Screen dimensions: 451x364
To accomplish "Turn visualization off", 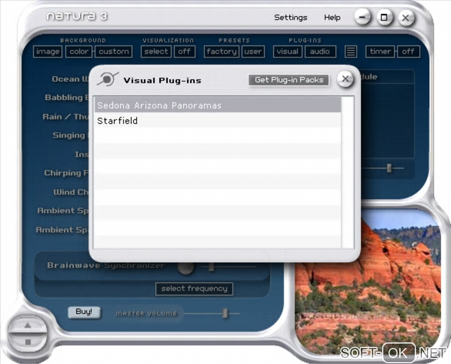I will pyautogui.click(x=184, y=51).
